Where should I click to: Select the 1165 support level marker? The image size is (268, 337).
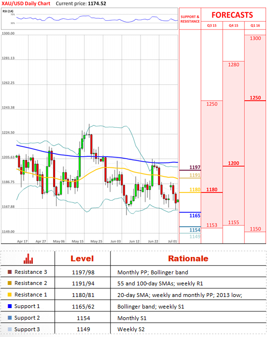[x=195, y=216]
